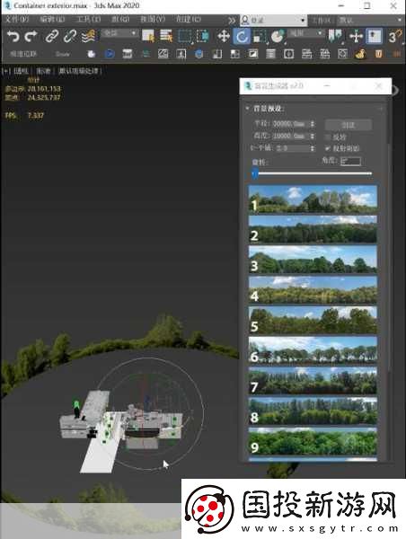Open the workspace selector dropdown
406x539 pixels.
pyautogui.click(x=369, y=20)
